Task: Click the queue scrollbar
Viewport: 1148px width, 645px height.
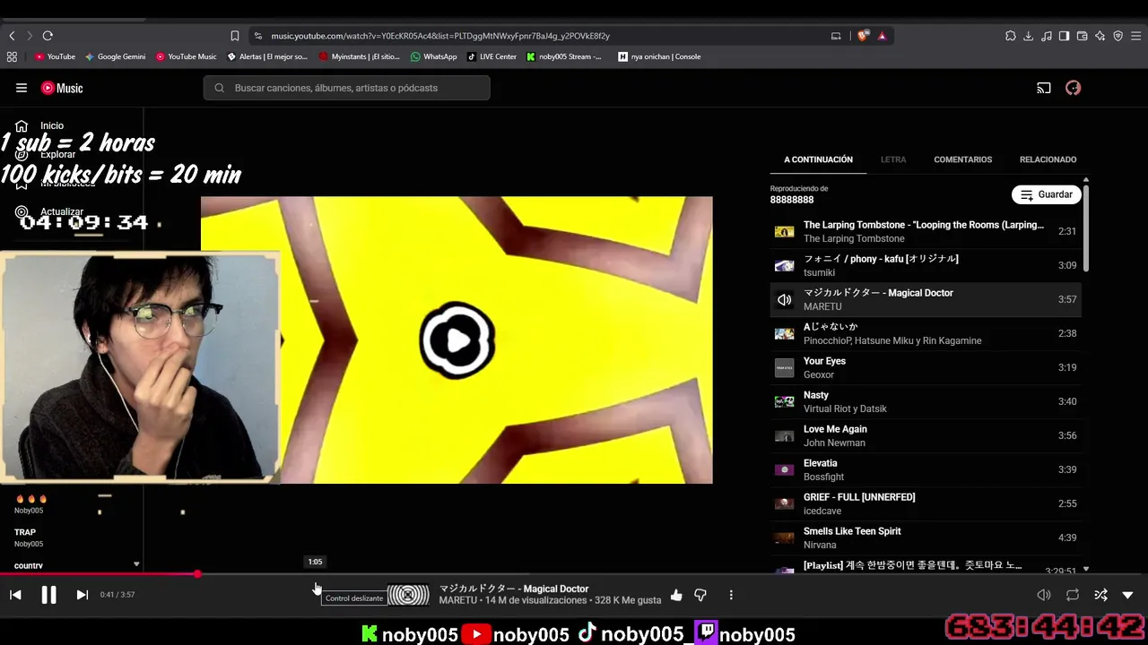Action: [1086, 228]
